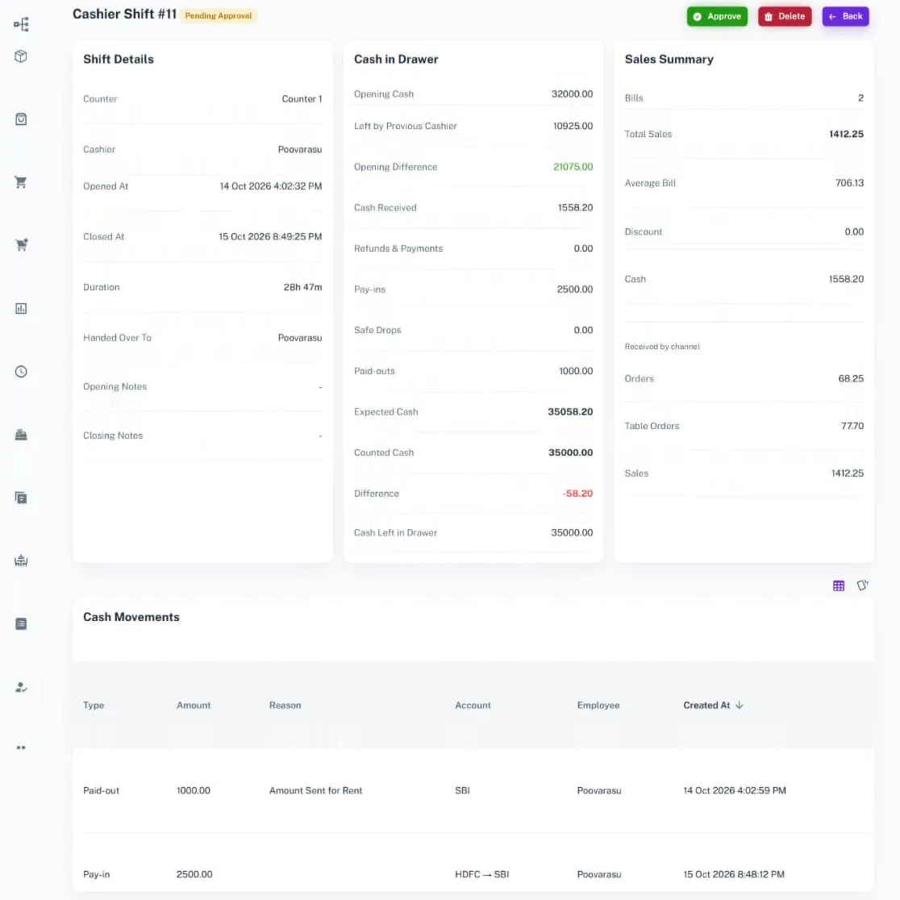Click the 'HDFC → SBI' account cell
Screen dimensions: 900x900
482,874
